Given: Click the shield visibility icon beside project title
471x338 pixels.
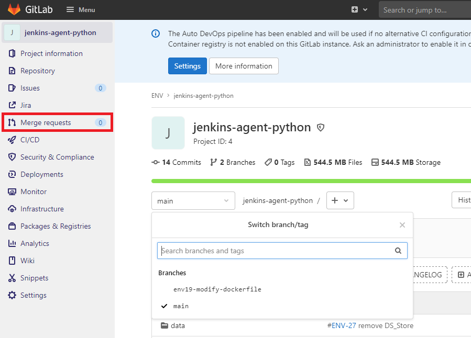Looking at the screenshot, I should click(x=321, y=128).
